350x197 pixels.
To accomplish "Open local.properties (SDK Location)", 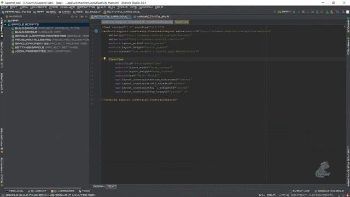I will coord(42,51).
